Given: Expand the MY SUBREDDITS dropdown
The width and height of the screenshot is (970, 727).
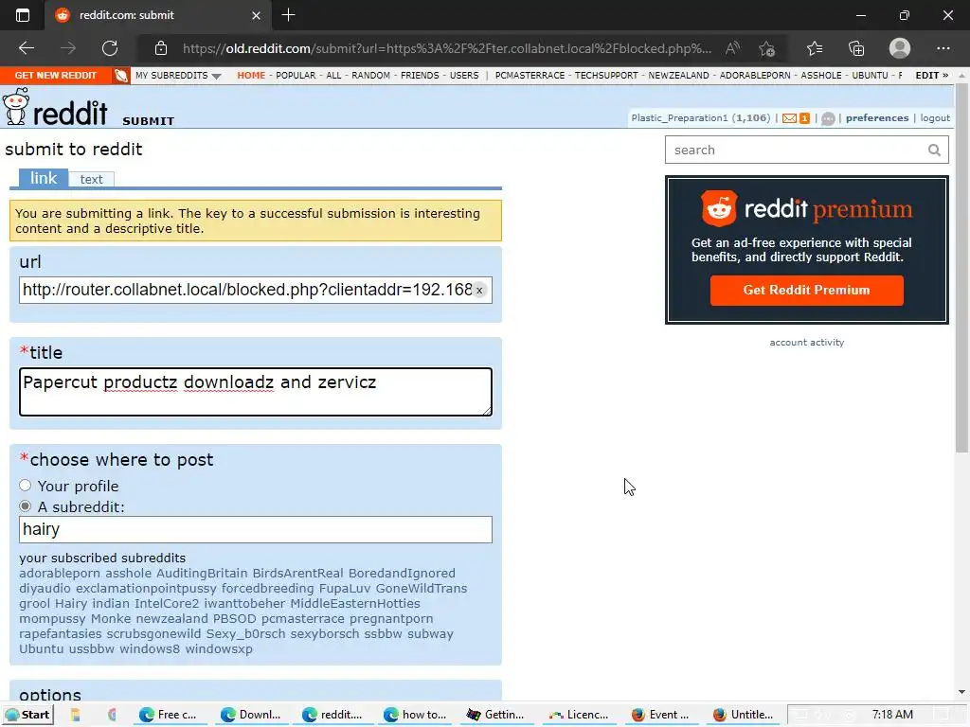Looking at the screenshot, I should pos(178,76).
